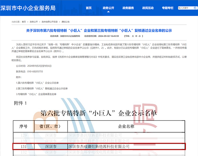Click 深圳市杰成镍钴新能源科技有限公司 company name
This screenshot has width=198, height=156.
[99, 146]
